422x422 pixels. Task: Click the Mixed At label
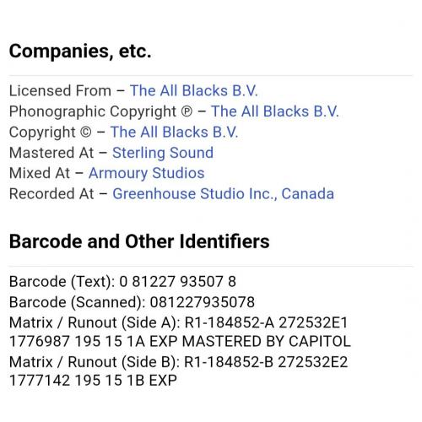40,173
